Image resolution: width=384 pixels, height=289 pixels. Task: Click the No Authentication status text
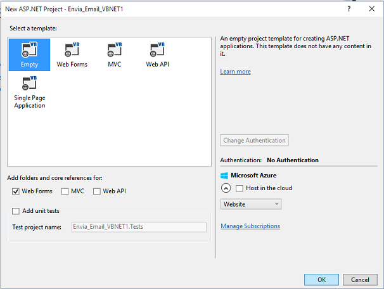click(x=293, y=160)
